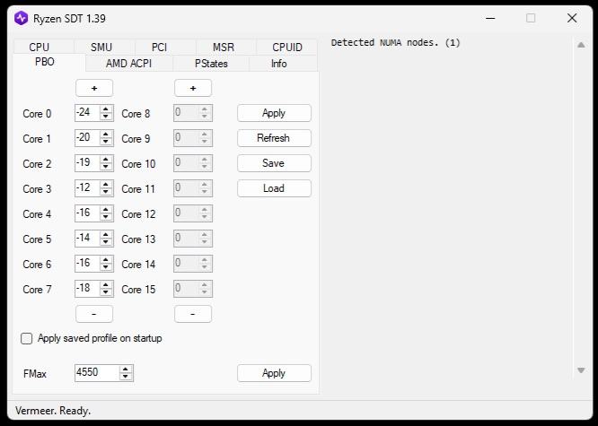598x426 pixels.
Task: Select the SMU tab
Action: (x=101, y=48)
